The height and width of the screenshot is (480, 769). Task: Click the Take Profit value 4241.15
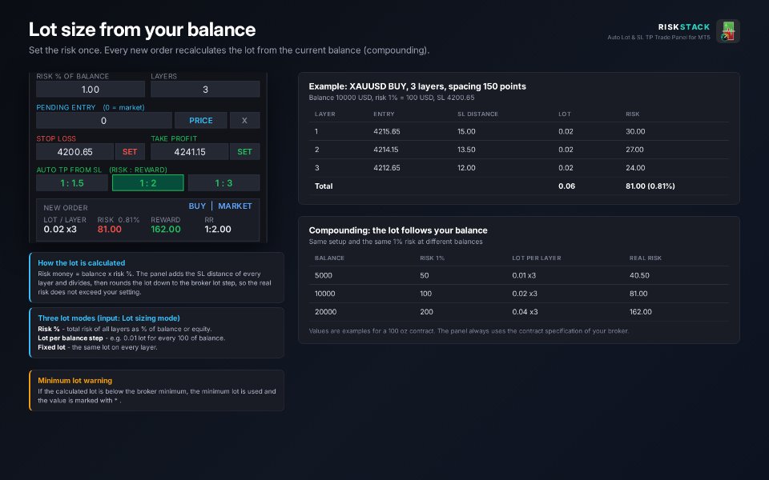[x=190, y=152]
